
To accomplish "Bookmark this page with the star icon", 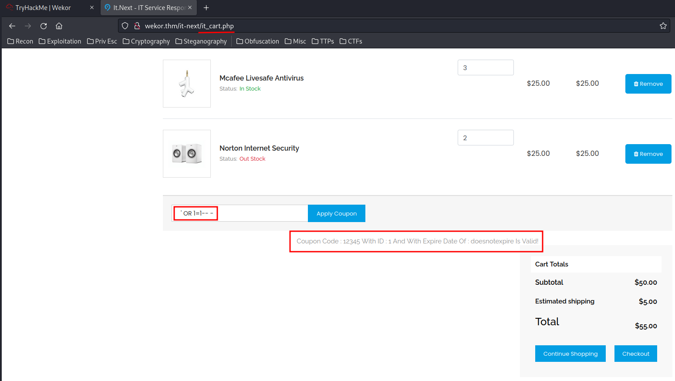I will [663, 26].
